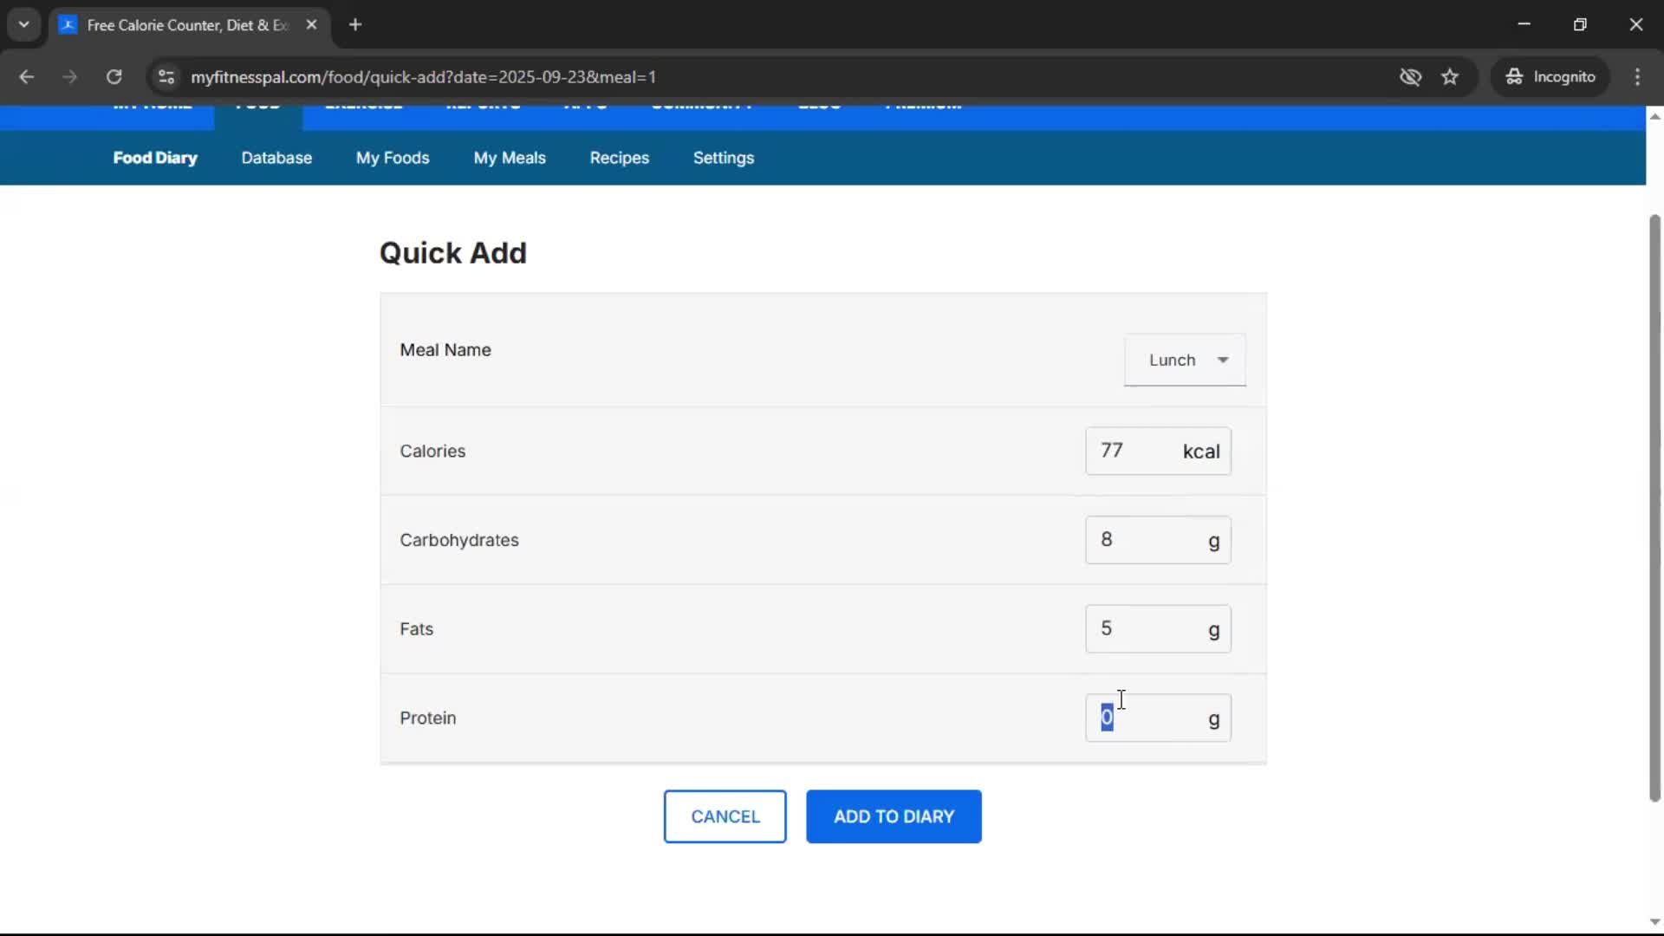Open Chrome three-dot menu

1637,76
